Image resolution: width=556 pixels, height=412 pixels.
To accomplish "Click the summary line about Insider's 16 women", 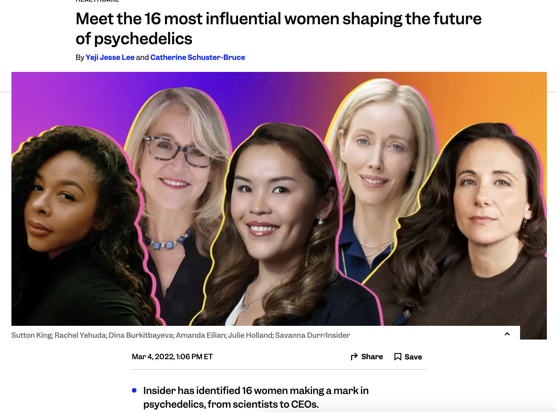I will 256,397.
